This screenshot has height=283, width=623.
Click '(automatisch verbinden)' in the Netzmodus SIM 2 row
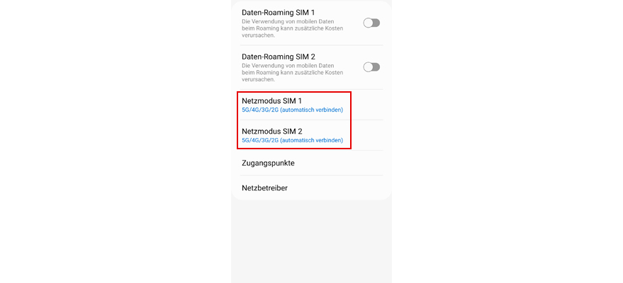pos(312,140)
